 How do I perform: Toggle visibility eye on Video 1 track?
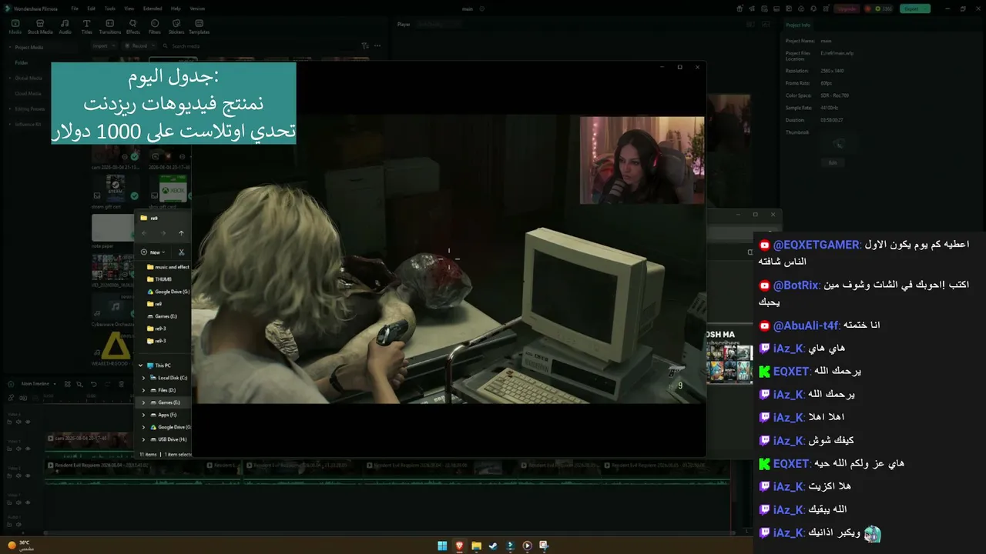[x=28, y=501]
